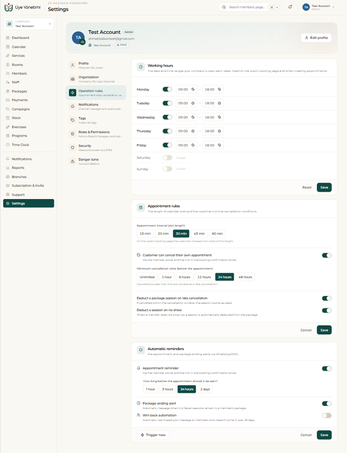
Task: Select 2 days reminder timing
Action: click(205, 389)
